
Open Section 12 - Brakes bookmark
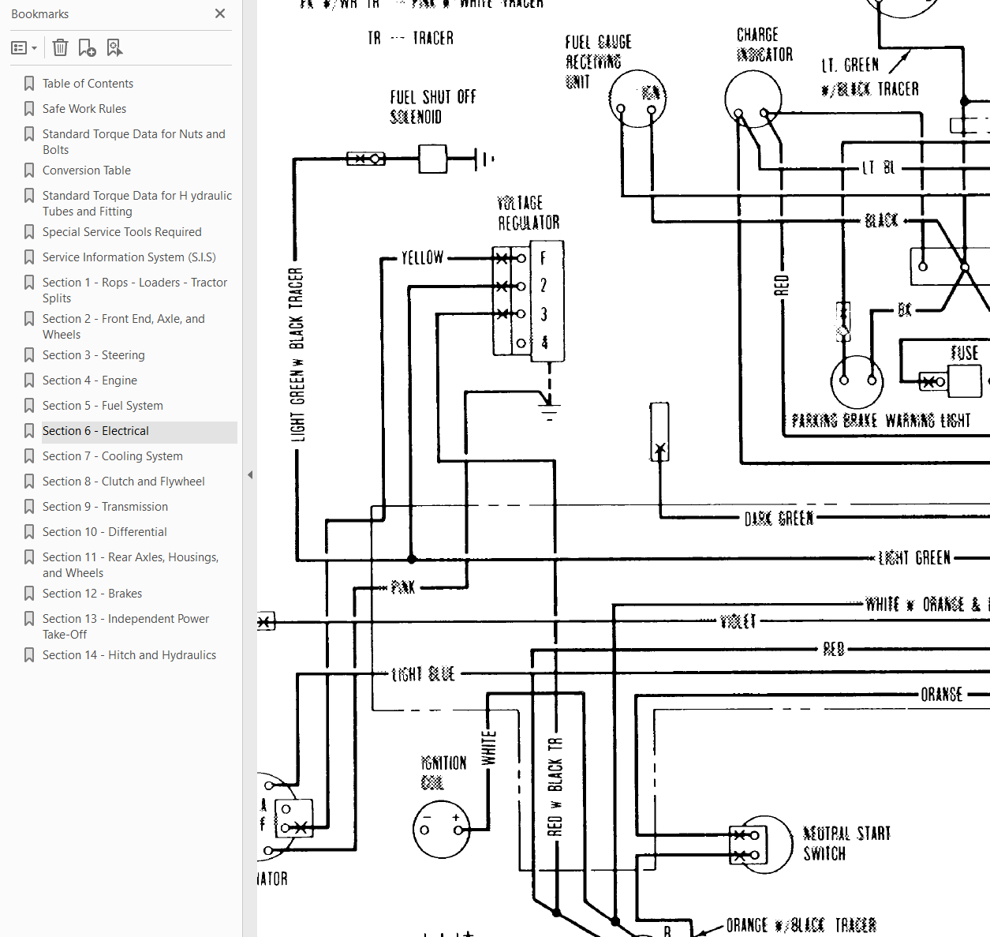(92, 594)
